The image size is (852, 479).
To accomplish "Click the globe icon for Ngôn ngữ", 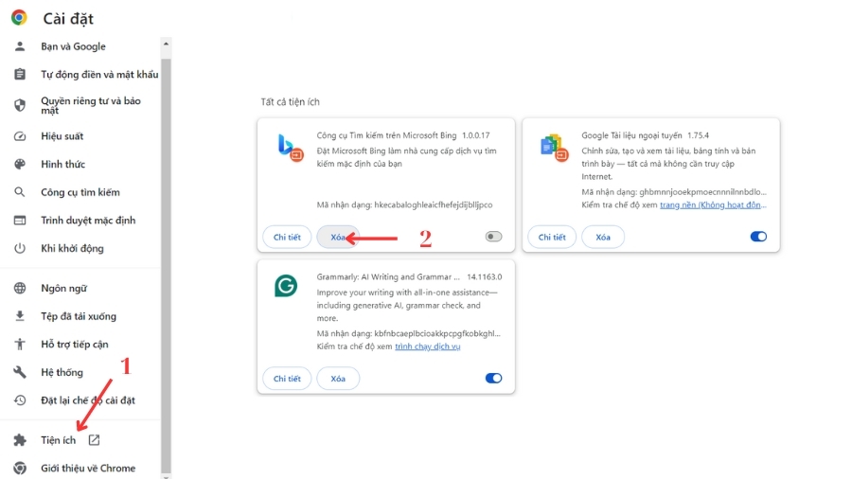I will (20, 288).
